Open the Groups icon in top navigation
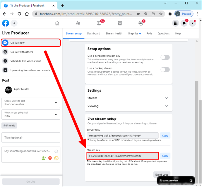 pyautogui.click(x=141, y=23)
